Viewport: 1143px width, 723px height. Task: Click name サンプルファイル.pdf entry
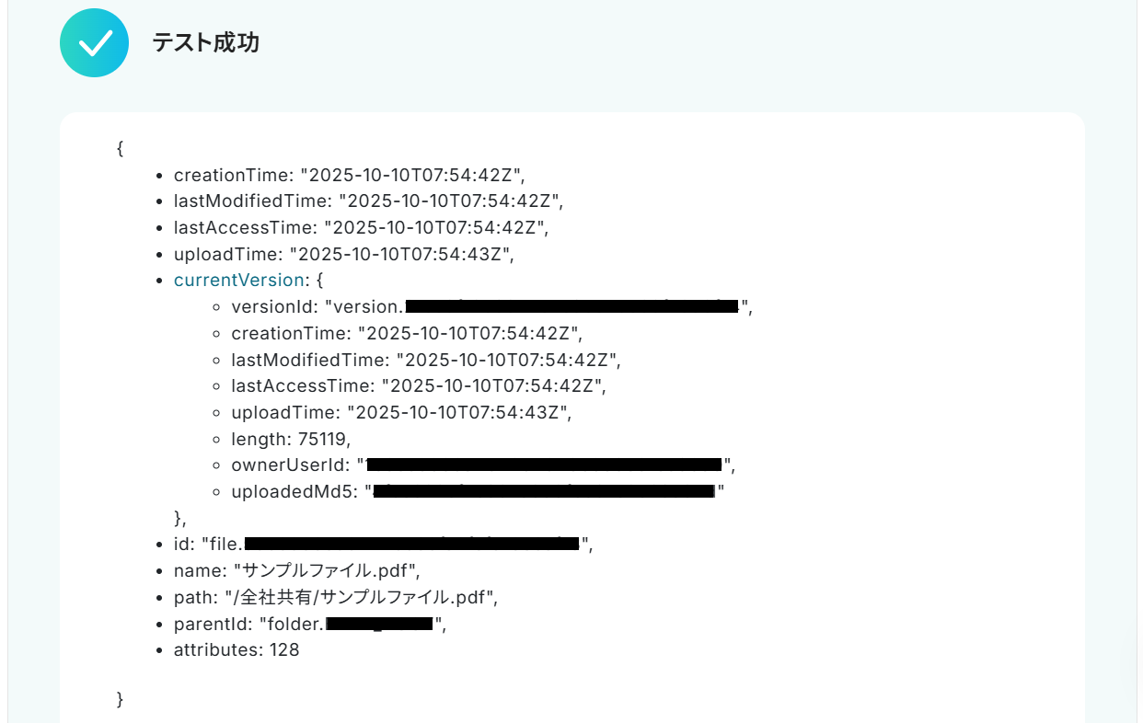(x=297, y=570)
